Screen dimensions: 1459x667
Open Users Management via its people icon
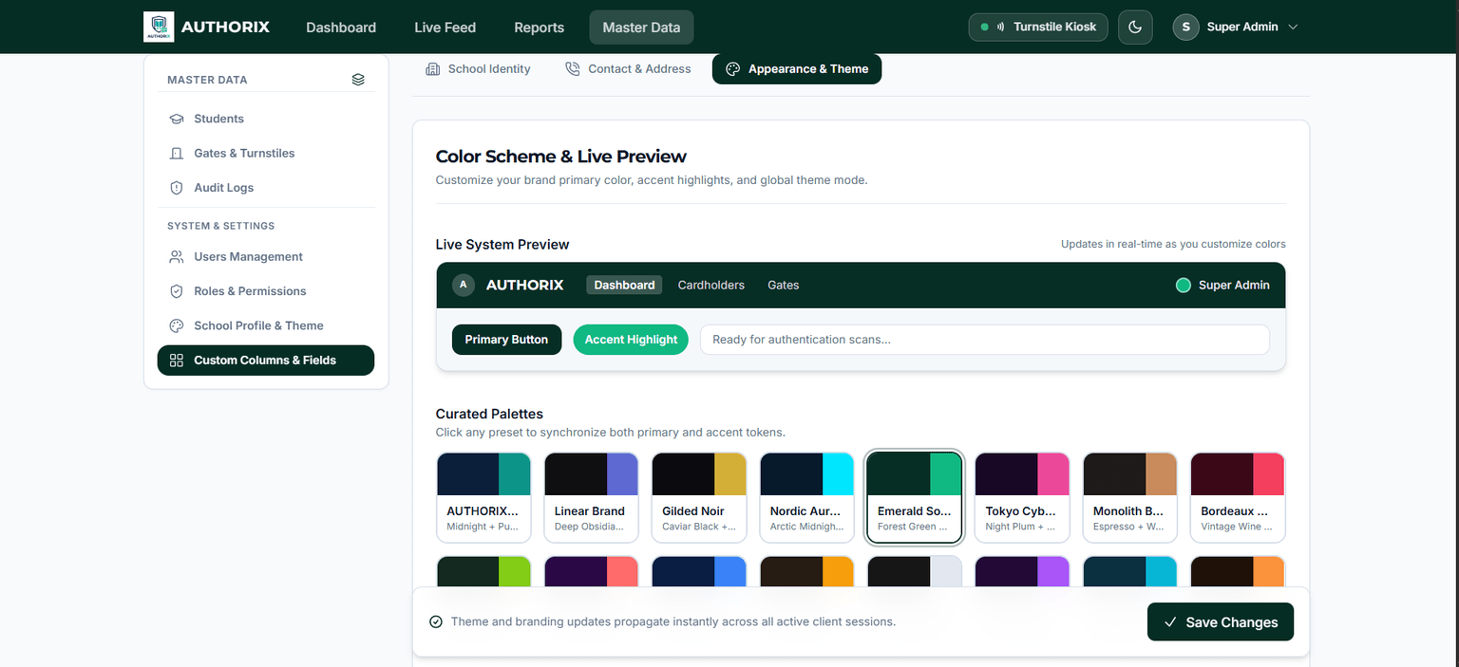click(176, 257)
